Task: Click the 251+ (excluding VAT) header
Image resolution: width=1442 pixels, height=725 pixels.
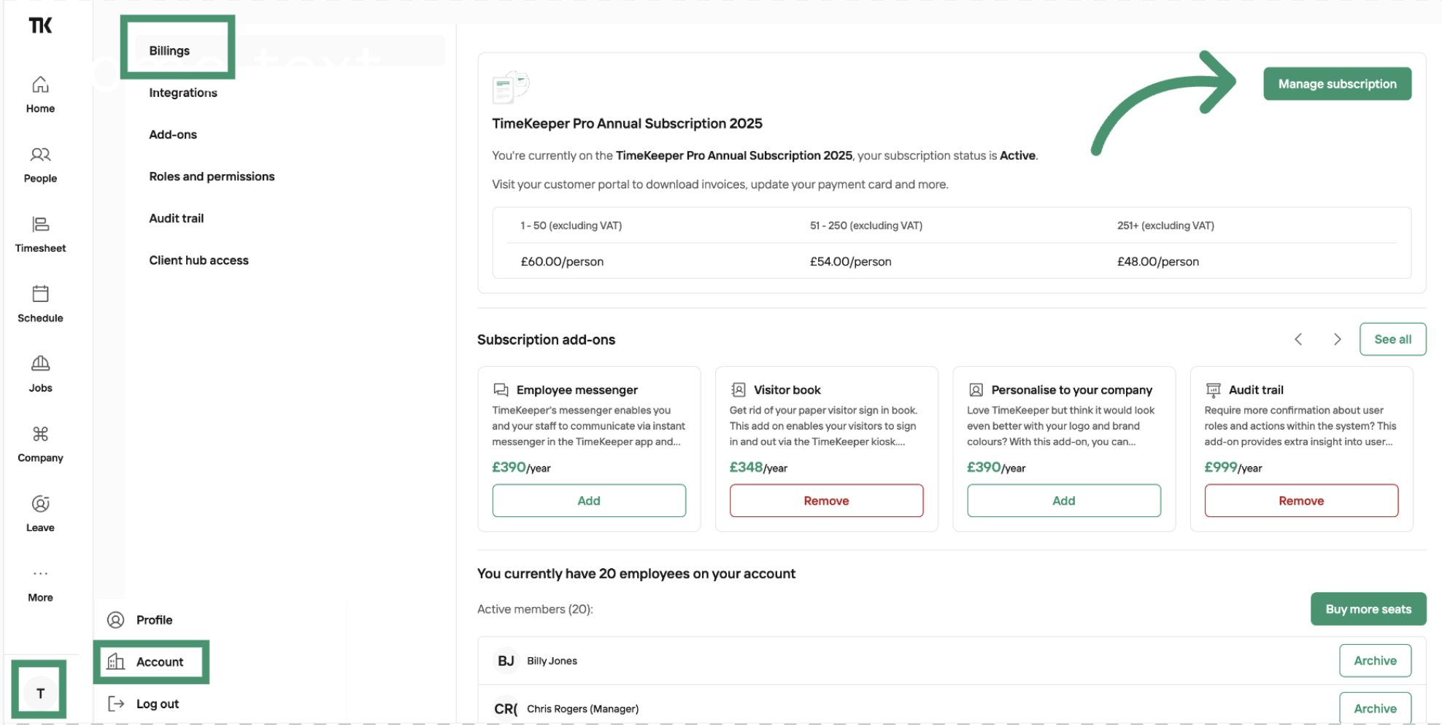Action: point(1165,225)
